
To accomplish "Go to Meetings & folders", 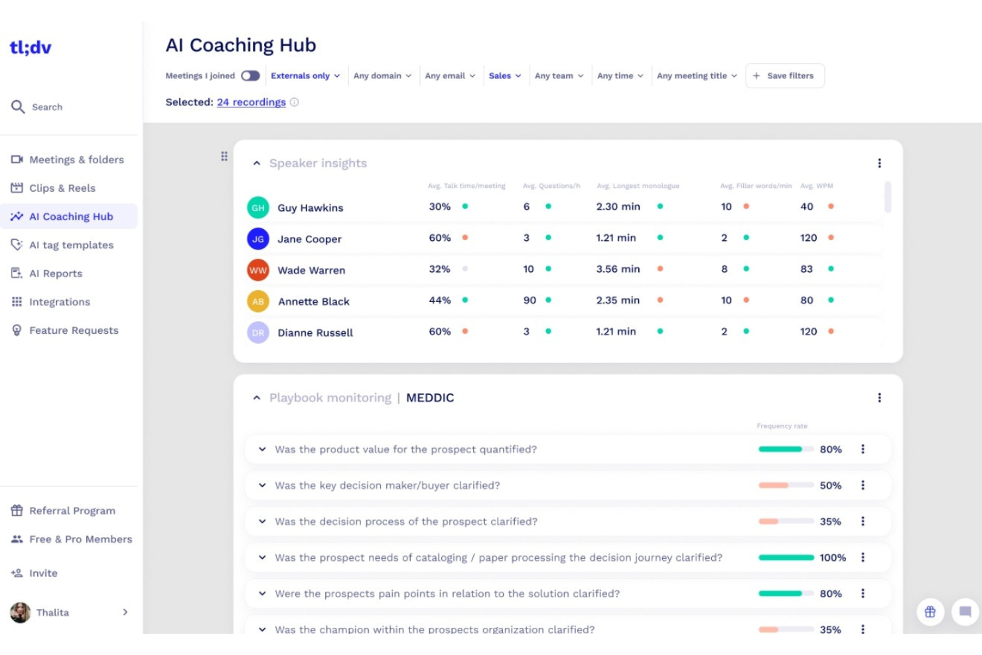I will [x=76, y=160].
